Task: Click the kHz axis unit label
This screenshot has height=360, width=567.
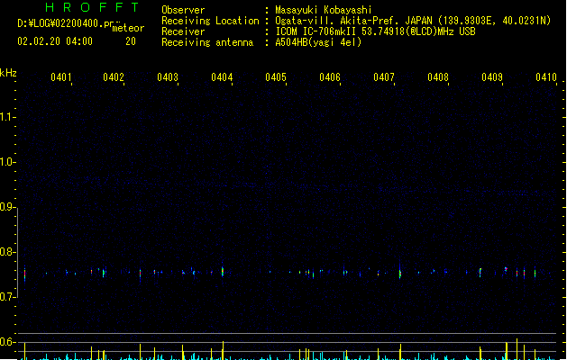Action: [8, 73]
